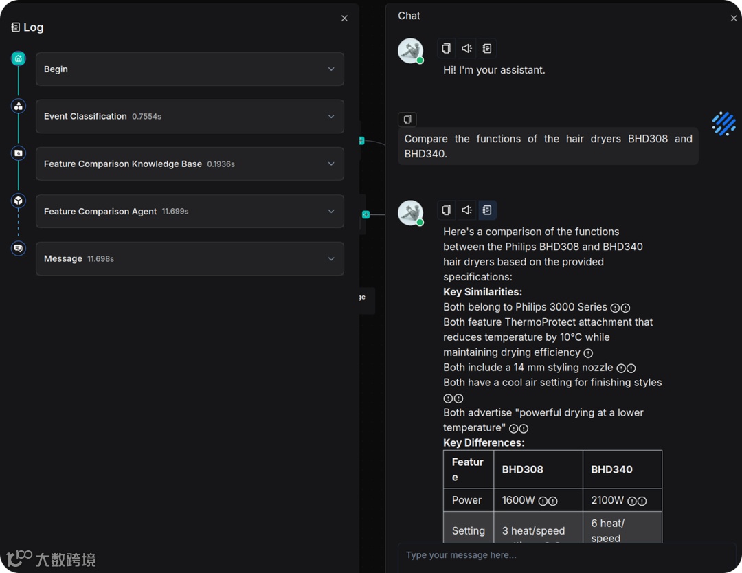Image resolution: width=742 pixels, height=573 pixels.
Task: Click the Message node icon in the timeline
Action: [x=18, y=248]
